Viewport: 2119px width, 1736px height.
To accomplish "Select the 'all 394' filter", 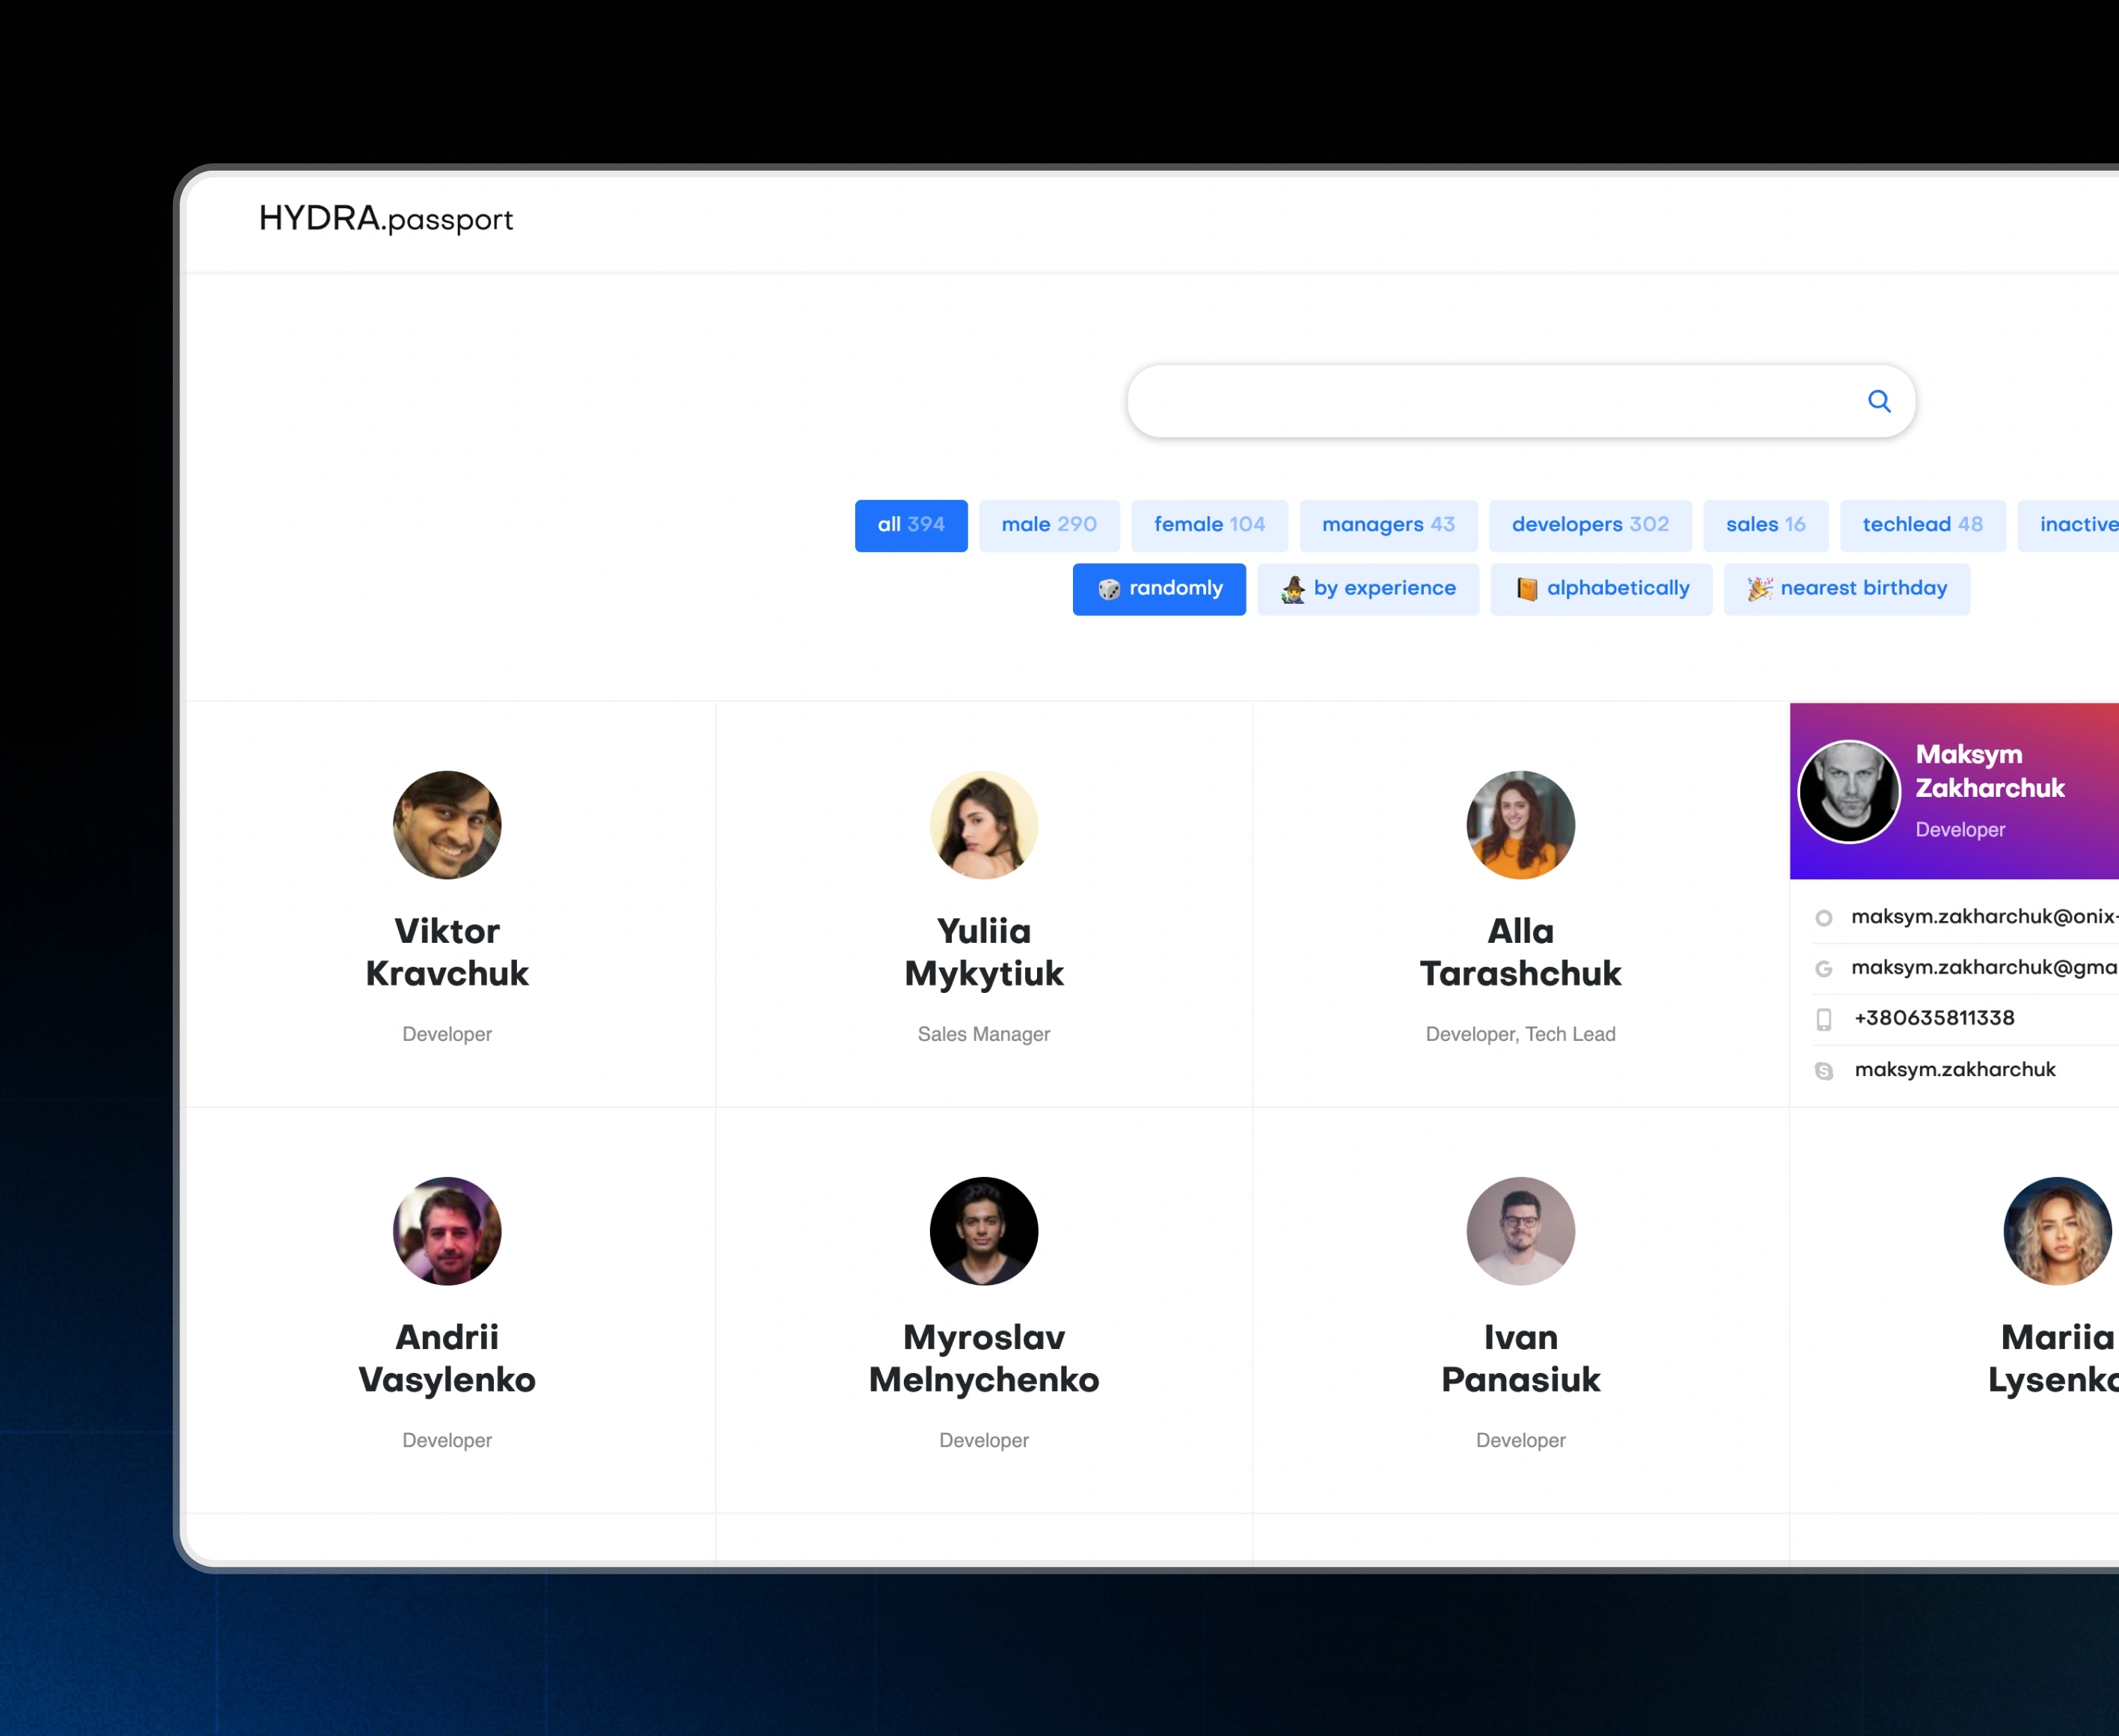I will [x=910, y=525].
